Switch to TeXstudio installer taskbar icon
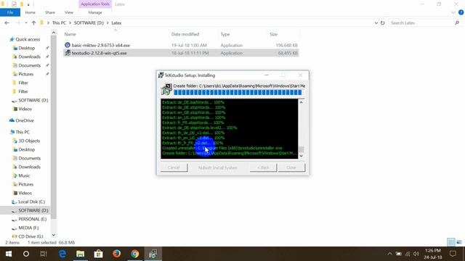Screen dimensions: 465x261 tap(153, 254)
